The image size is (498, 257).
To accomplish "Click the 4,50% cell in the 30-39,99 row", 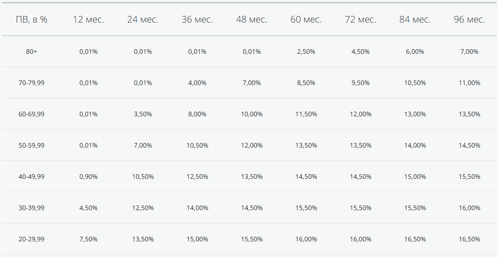I will coord(88,208).
